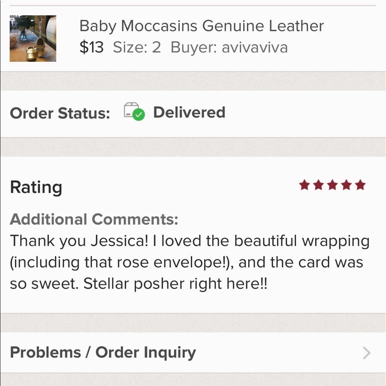This screenshot has width=386, height=386.
Task: Click the fourth rating star
Action: point(347,185)
